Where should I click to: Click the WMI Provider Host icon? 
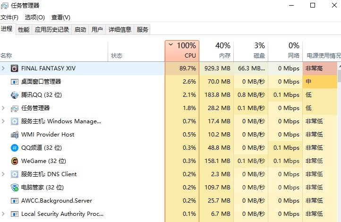point(15,135)
